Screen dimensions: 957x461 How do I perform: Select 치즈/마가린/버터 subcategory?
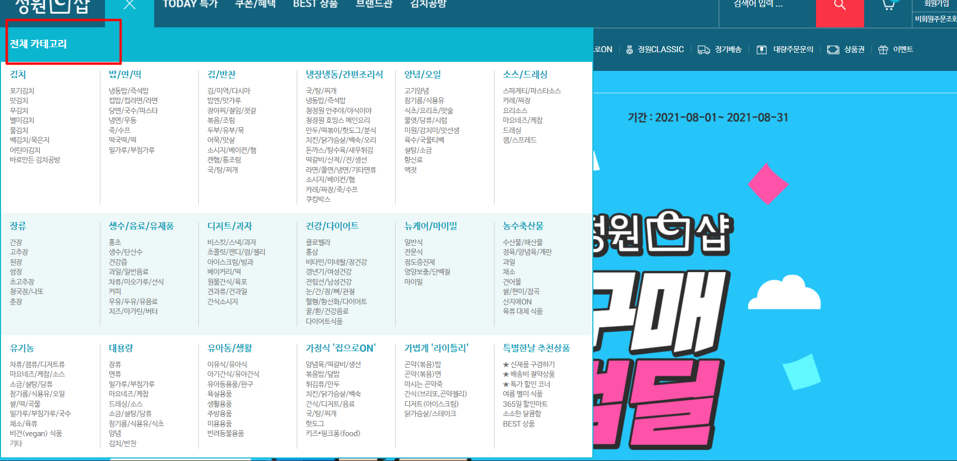pyautogui.click(x=133, y=312)
